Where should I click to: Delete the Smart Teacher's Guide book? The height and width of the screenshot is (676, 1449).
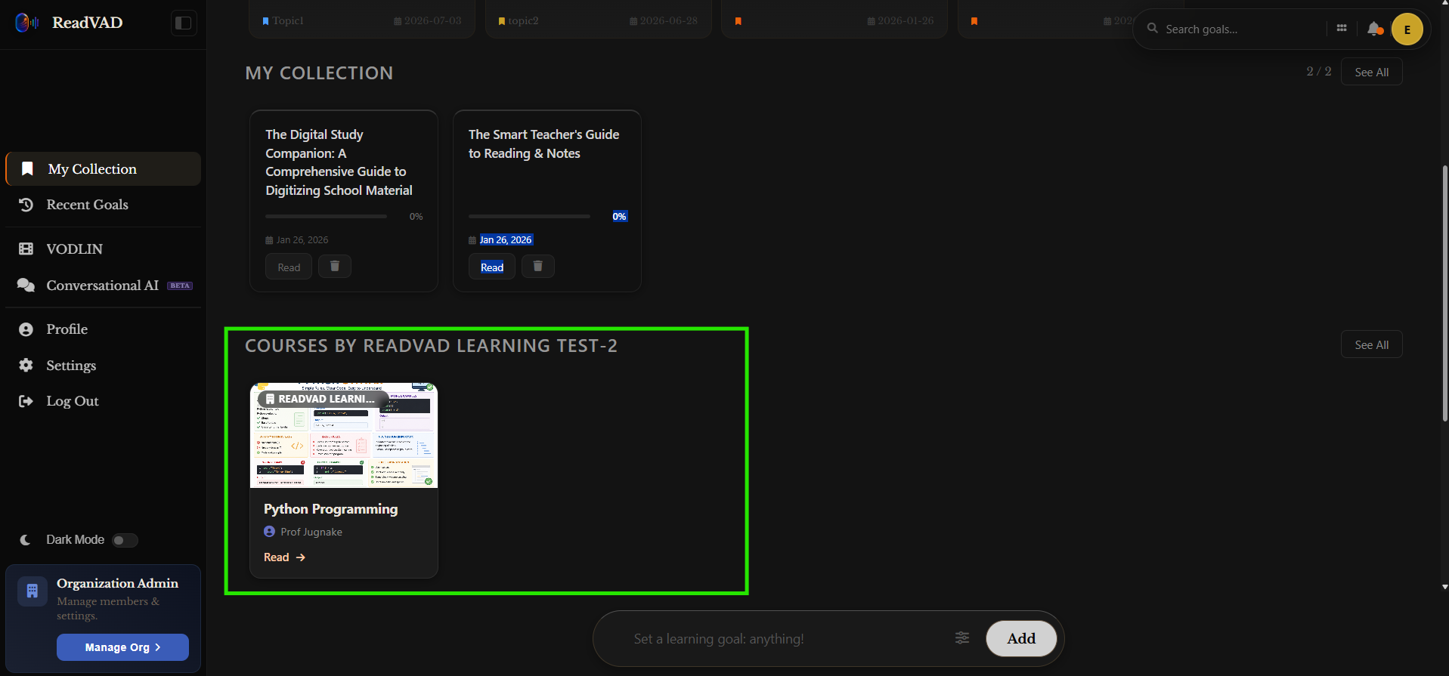click(538, 266)
